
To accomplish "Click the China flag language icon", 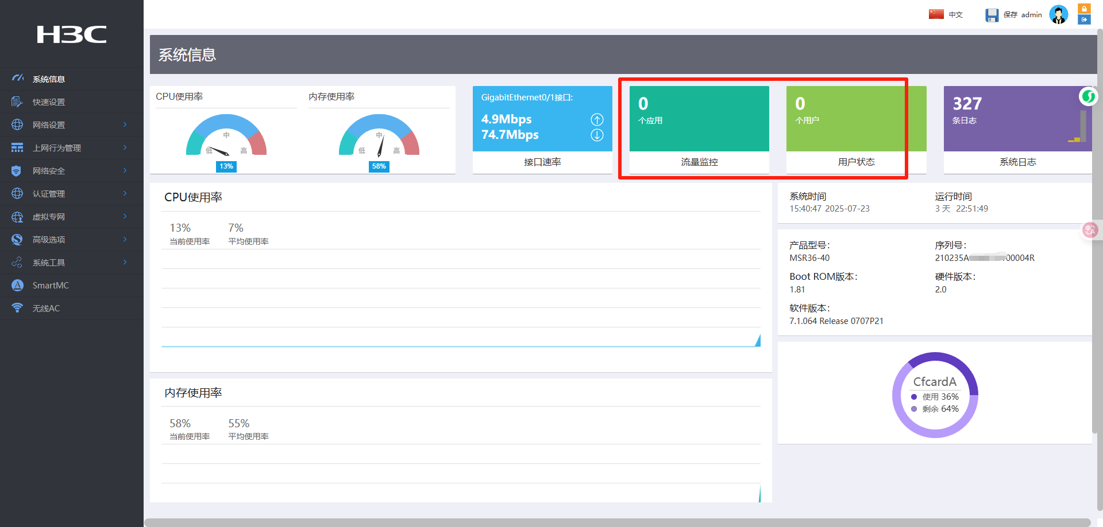I will pyautogui.click(x=936, y=14).
